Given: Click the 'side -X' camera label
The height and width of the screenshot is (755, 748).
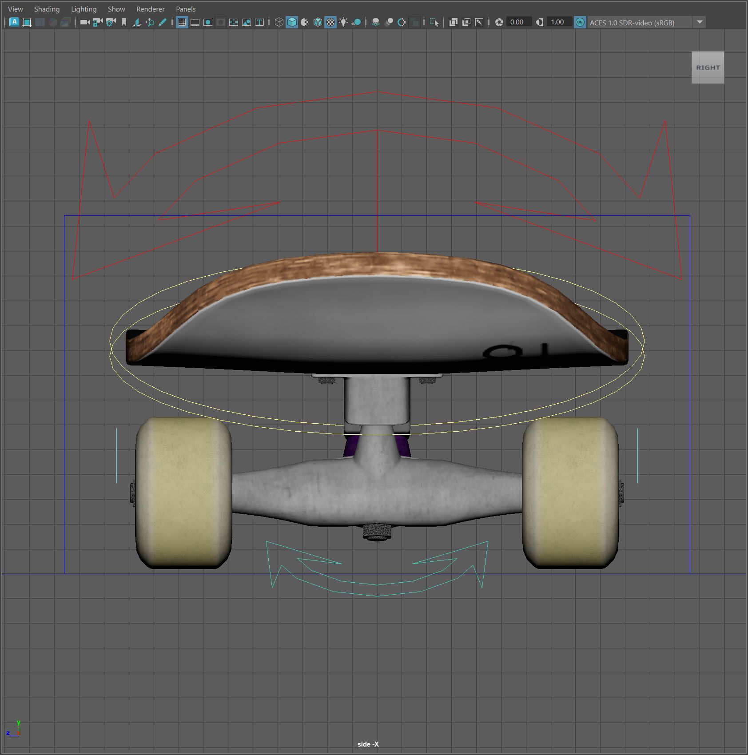Looking at the screenshot, I should [368, 744].
